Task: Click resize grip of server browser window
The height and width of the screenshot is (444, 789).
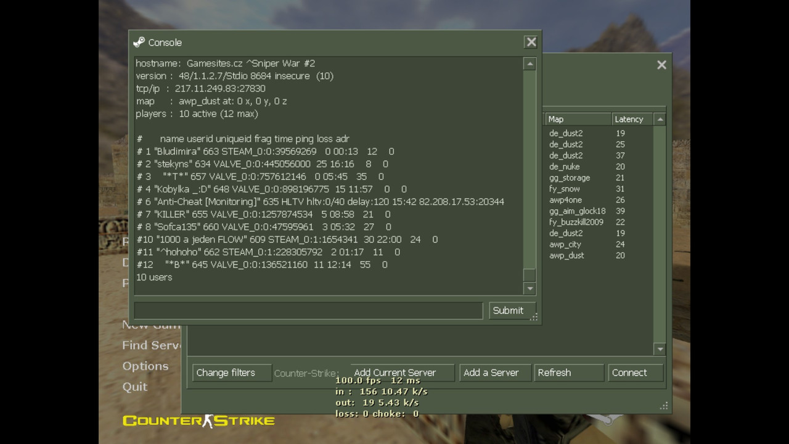Action: [664, 406]
